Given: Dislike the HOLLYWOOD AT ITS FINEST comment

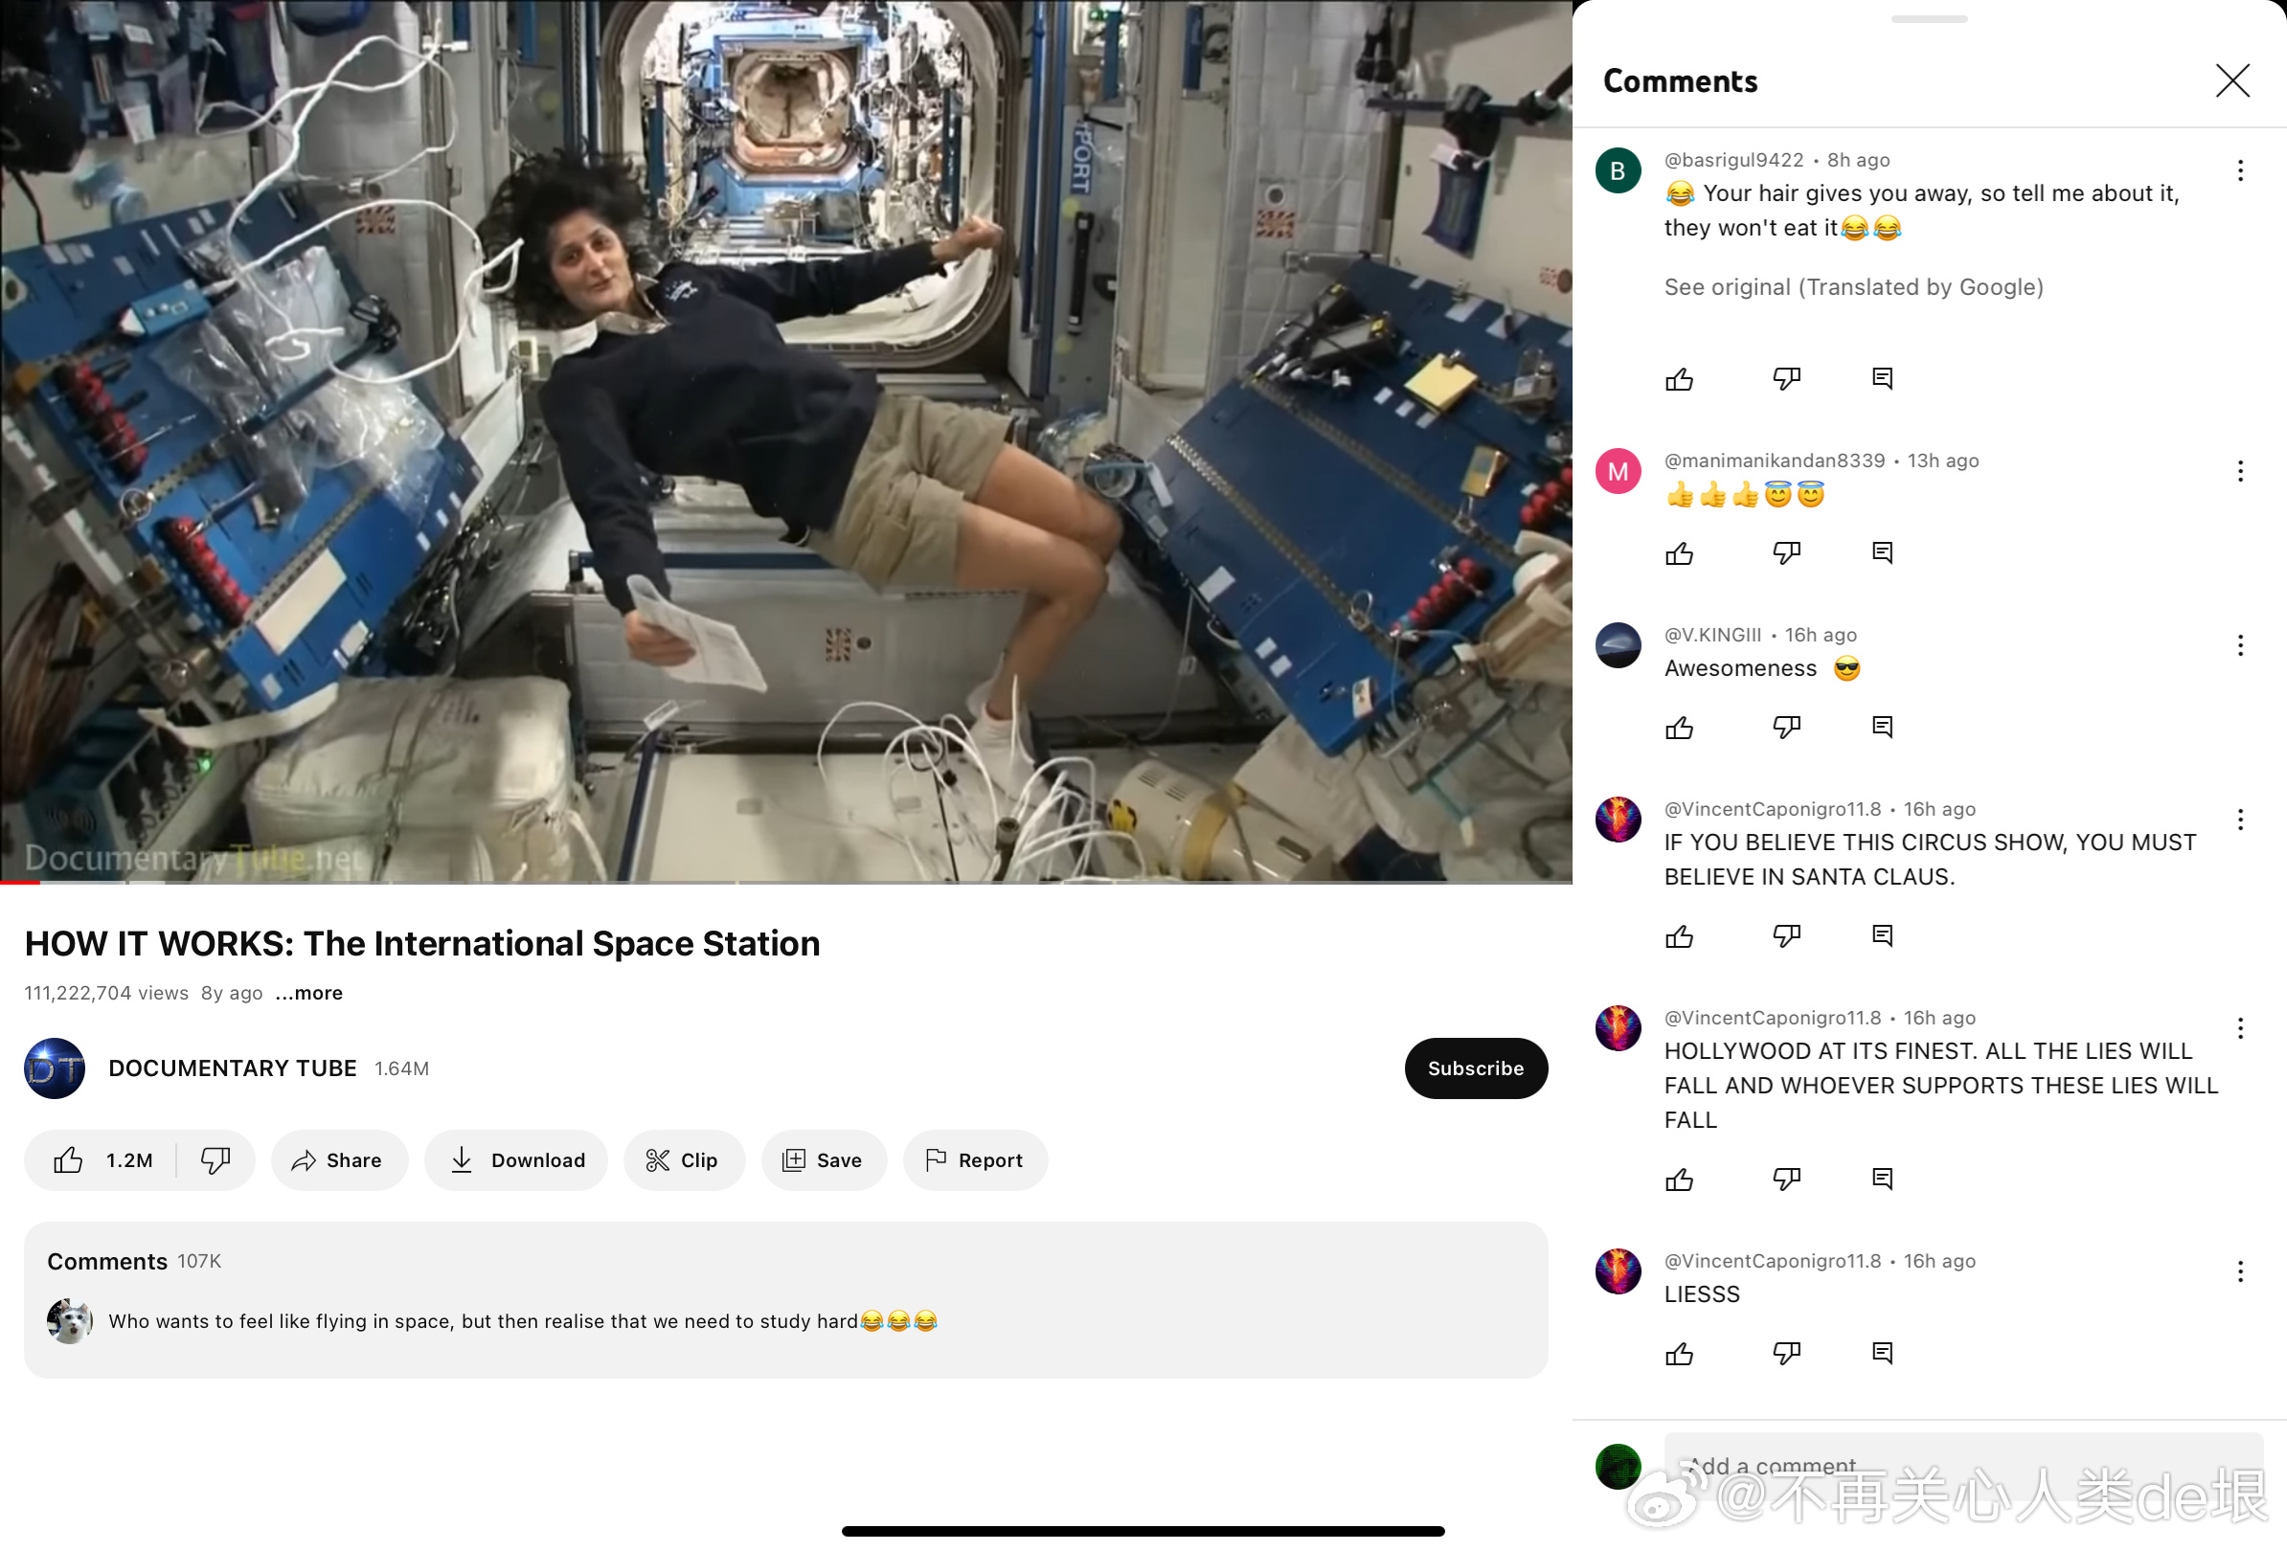Looking at the screenshot, I should [1786, 1179].
